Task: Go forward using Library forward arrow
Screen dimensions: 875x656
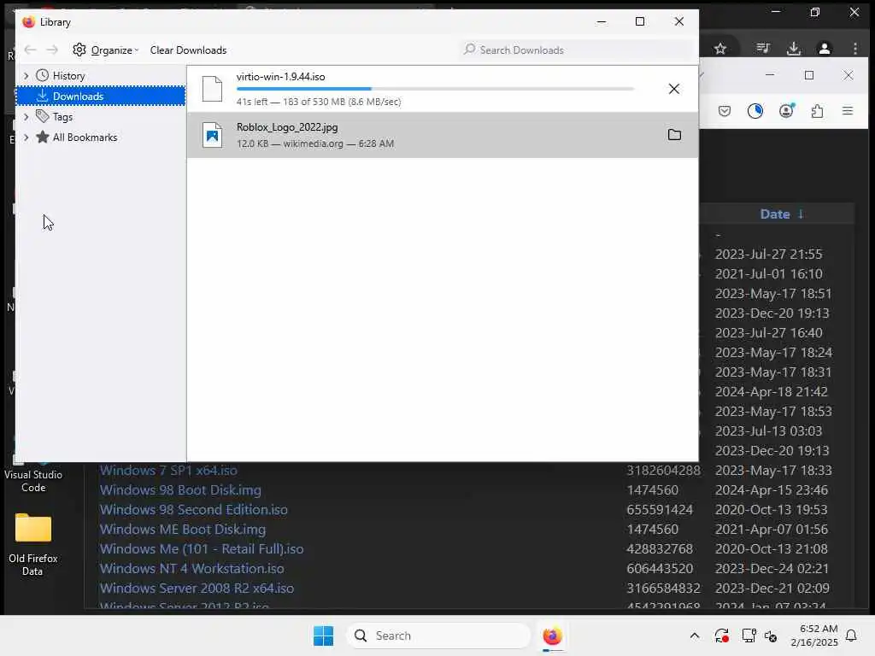Action: coord(52,50)
